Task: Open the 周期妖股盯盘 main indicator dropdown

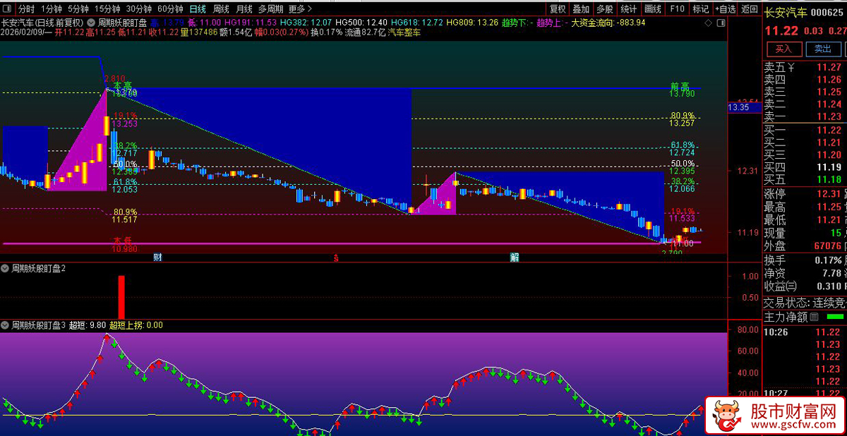Action: click(90, 23)
